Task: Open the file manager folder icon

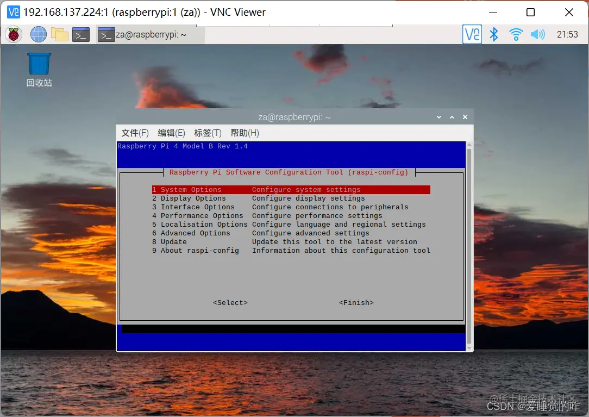Action: [x=59, y=35]
